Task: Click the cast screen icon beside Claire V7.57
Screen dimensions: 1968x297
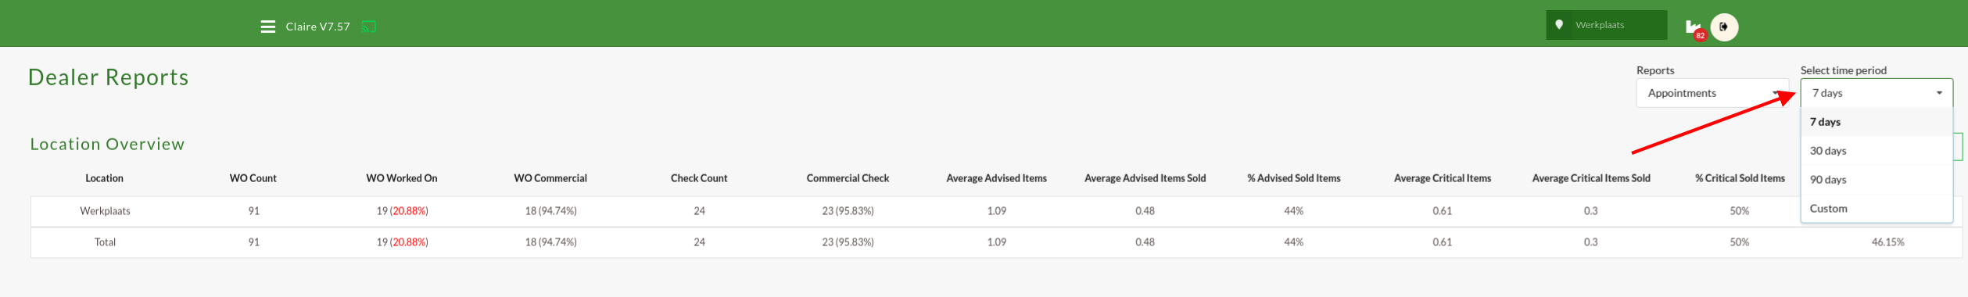Action: (x=369, y=27)
